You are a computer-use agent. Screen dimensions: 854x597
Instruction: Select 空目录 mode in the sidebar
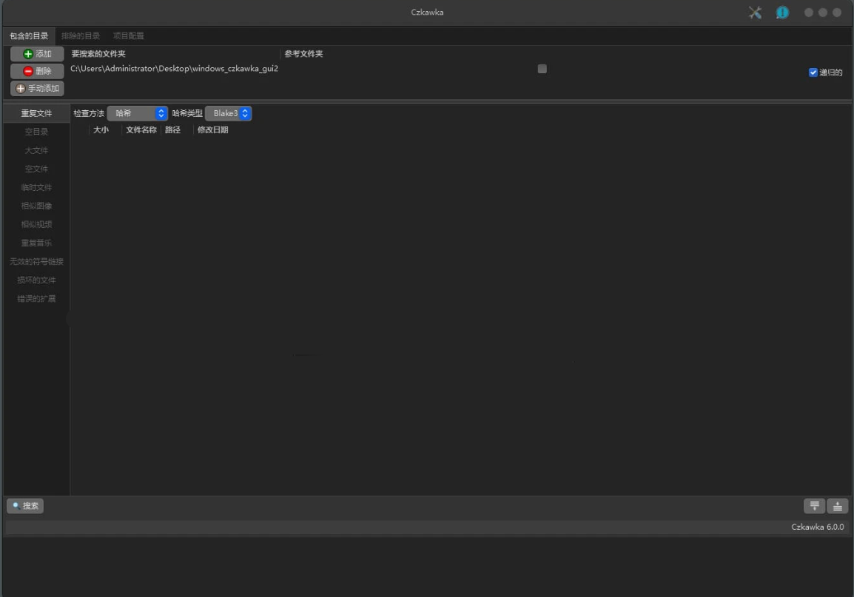pyautogui.click(x=35, y=131)
